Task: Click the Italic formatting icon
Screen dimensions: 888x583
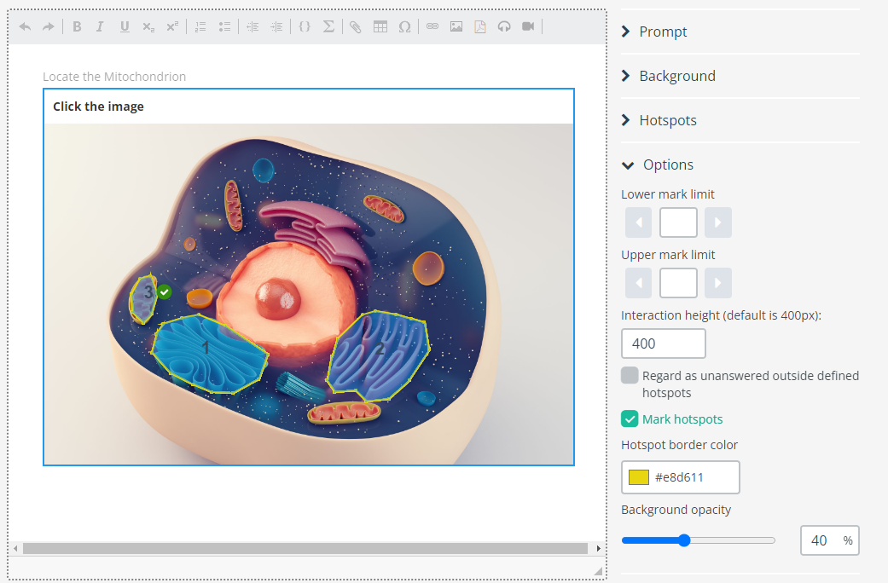Action: click(100, 26)
